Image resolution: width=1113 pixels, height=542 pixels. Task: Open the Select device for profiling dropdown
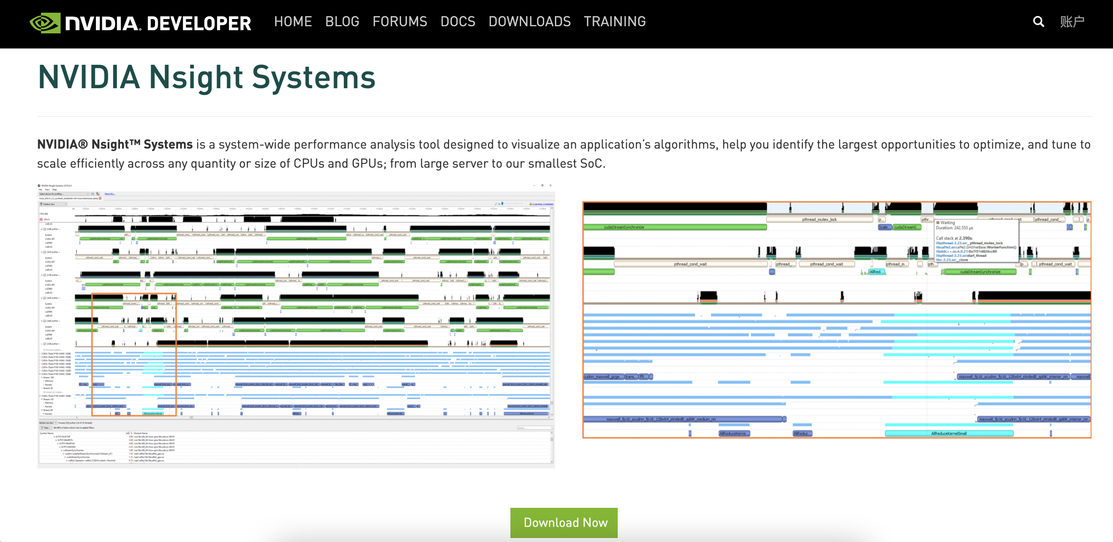pos(64,194)
